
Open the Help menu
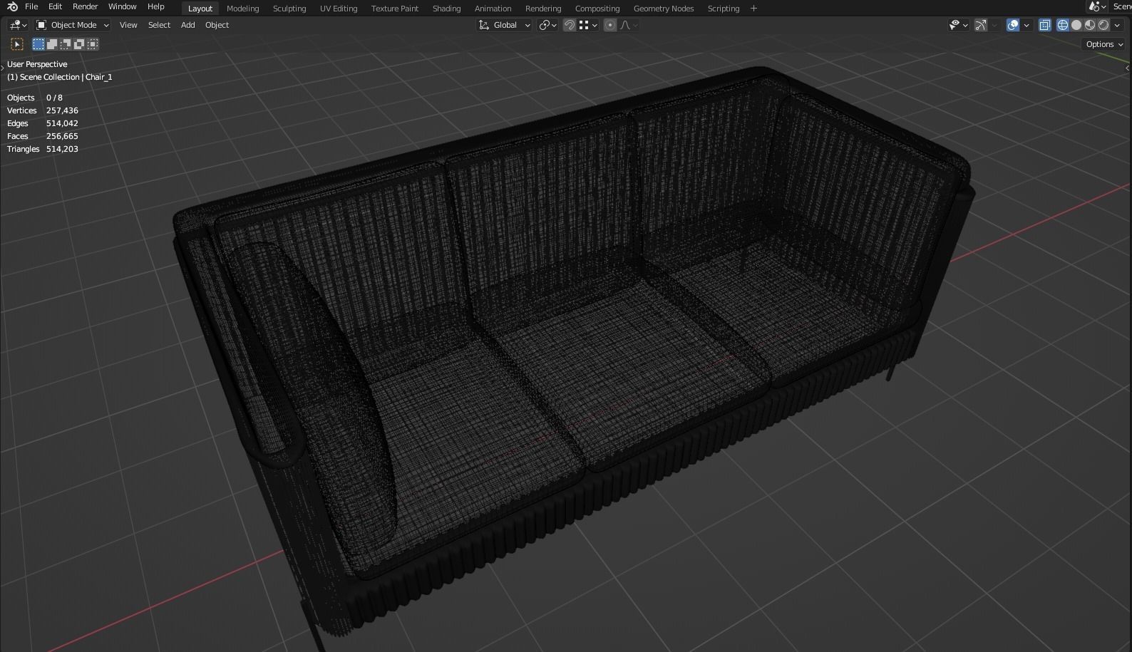[x=155, y=6]
